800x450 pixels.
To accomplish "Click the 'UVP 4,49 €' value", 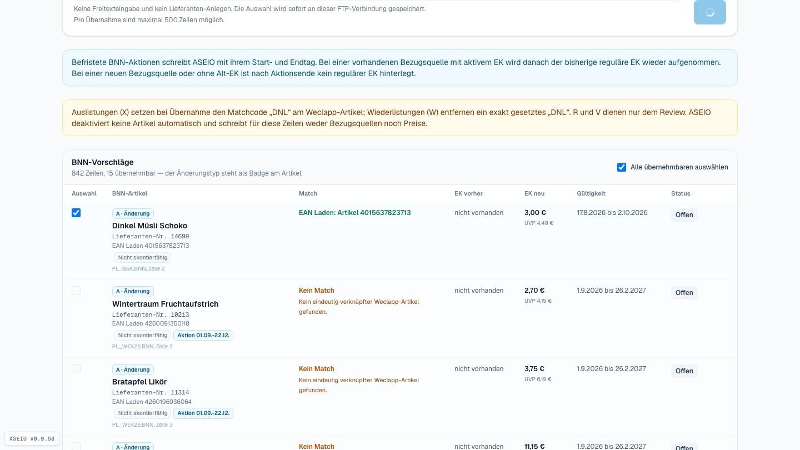I will coord(539,223).
